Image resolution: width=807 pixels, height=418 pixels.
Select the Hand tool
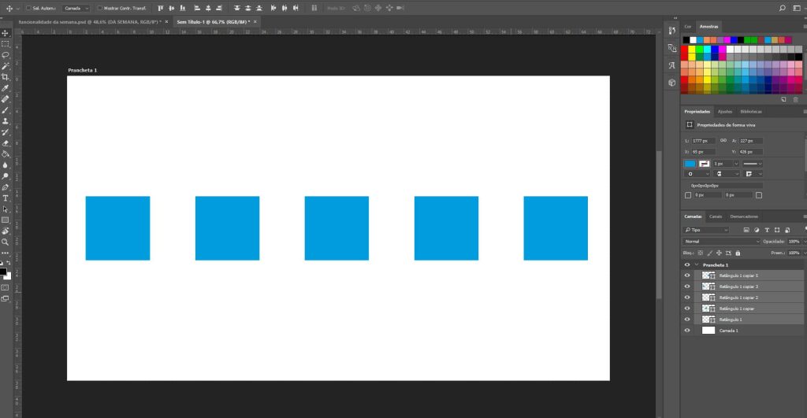click(x=6, y=231)
